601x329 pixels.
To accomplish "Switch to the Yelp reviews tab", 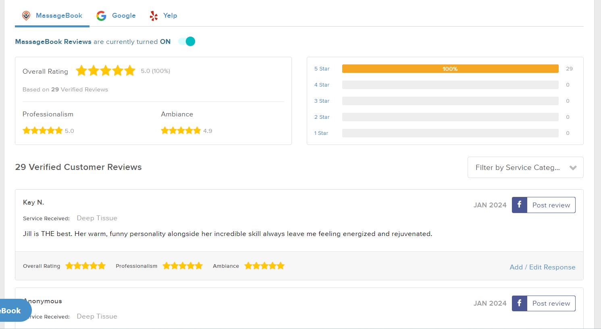I will click(163, 16).
